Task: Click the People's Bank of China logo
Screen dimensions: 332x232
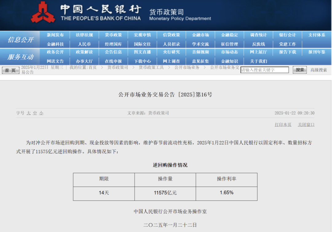Action: [43, 13]
